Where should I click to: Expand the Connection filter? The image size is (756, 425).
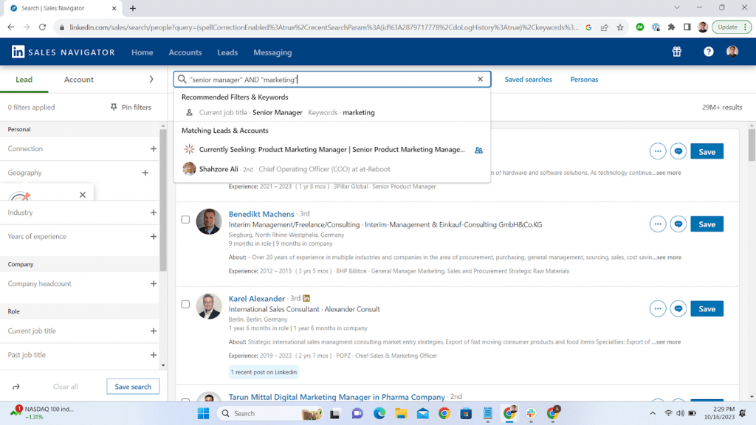pyautogui.click(x=154, y=149)
